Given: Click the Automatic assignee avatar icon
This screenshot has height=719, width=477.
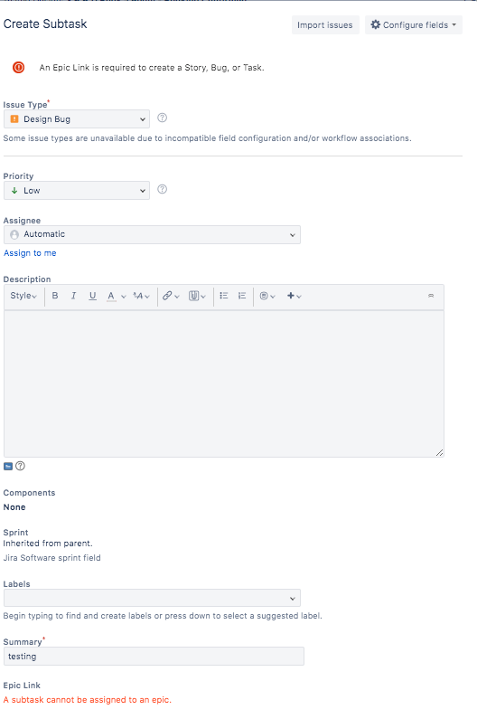Looking at the screenshot, I should (14, 234).
